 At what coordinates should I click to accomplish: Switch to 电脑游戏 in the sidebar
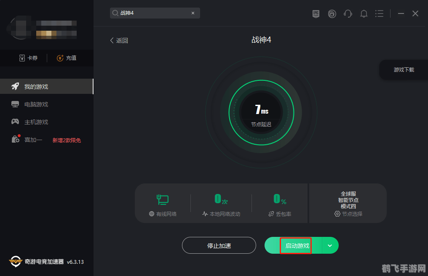coord(36,104)
